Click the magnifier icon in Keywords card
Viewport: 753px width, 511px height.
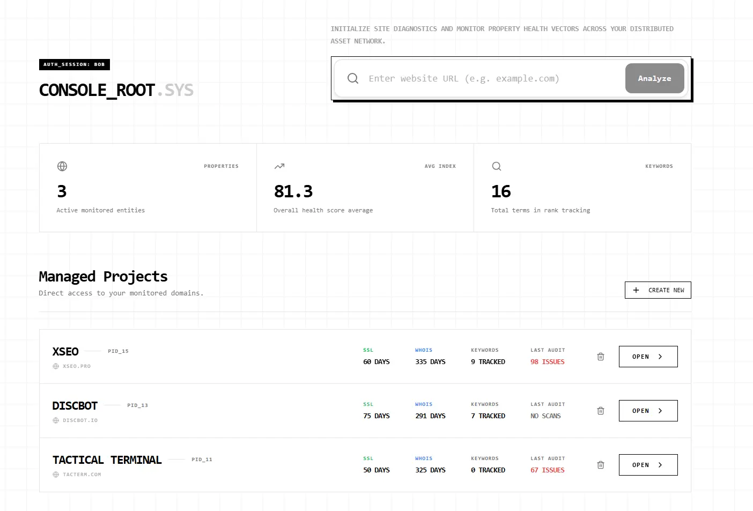pyautogui.click(x=497, y=166)
